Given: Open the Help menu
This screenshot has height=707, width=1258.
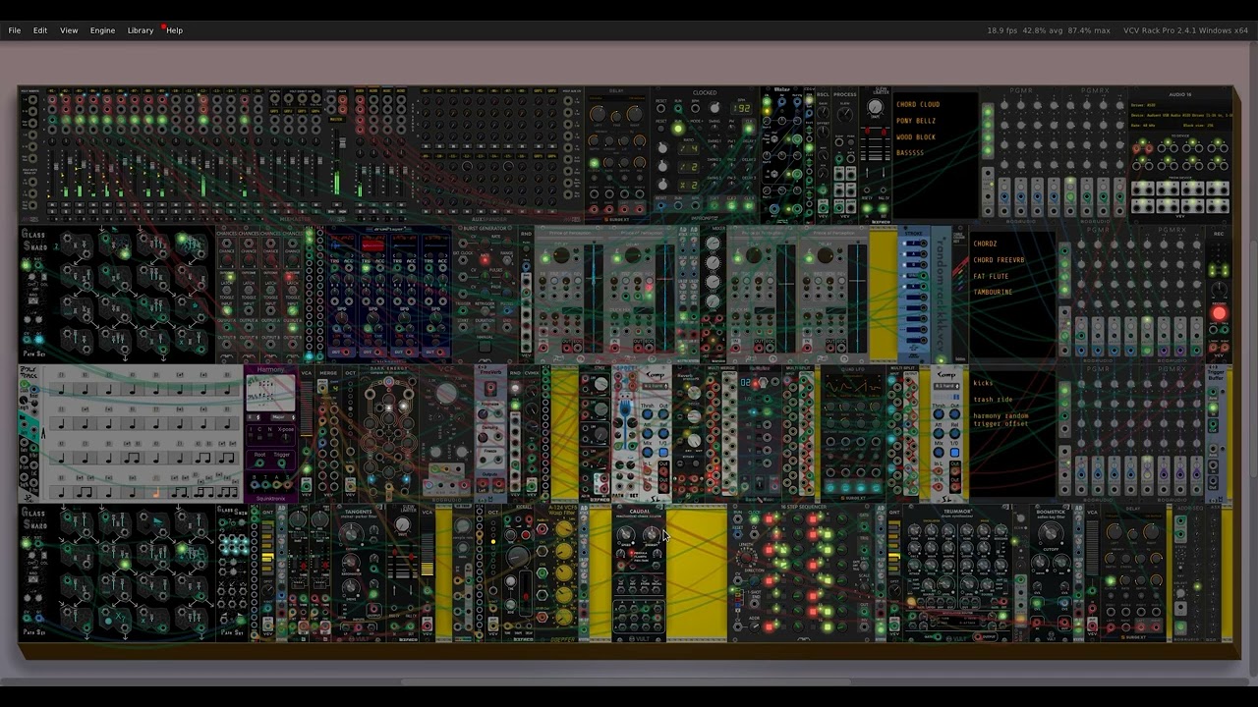Looking at the screenshot, I should coord(174,30).
